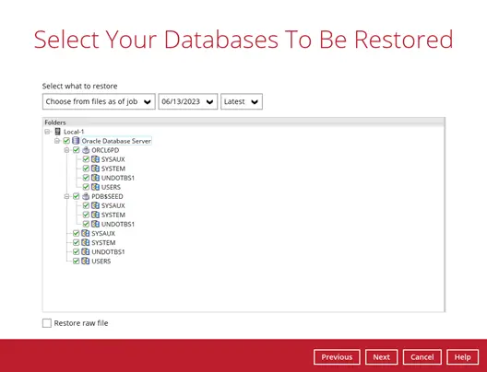487x372 pixels.
Task: Click SYSTEM tablespace icon under ORCL6PD
Action: (95, 169)
